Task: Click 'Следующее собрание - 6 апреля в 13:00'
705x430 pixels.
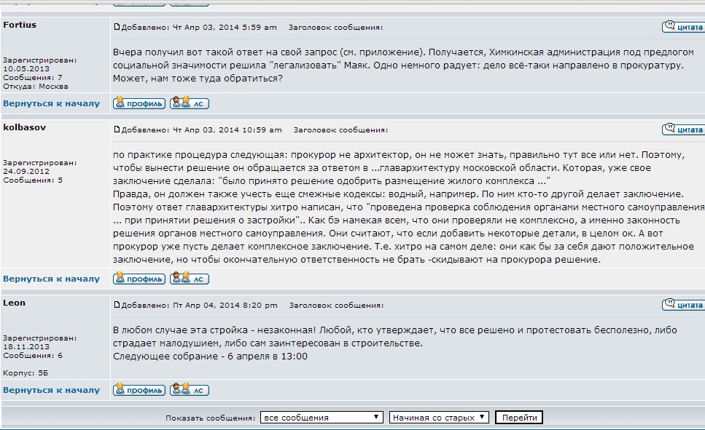Action: (x=210, y=357)
